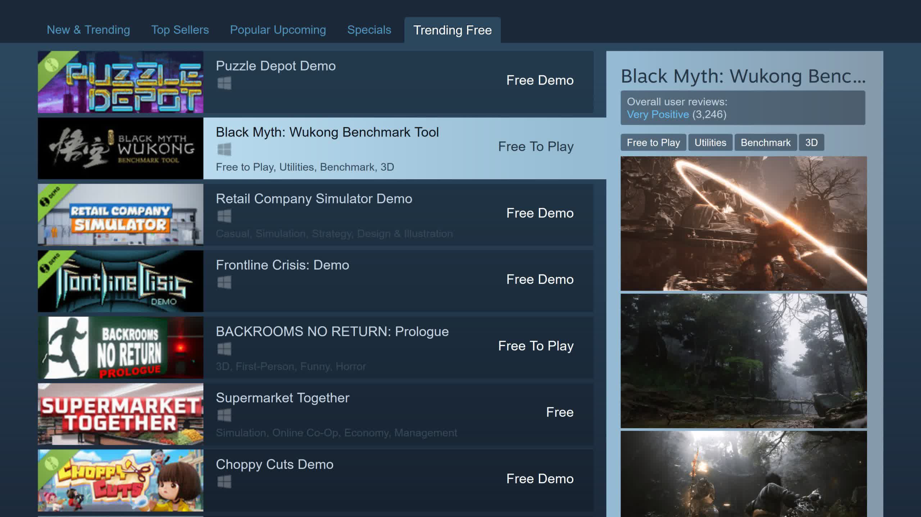The image size is (921, 517).
Task: Select the Popular Upcoming tab
Action: (x=278, y=30)
